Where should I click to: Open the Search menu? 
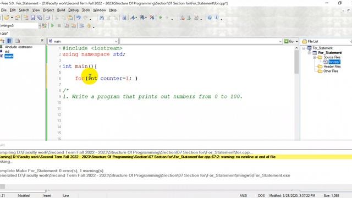(x=24, y=10)
